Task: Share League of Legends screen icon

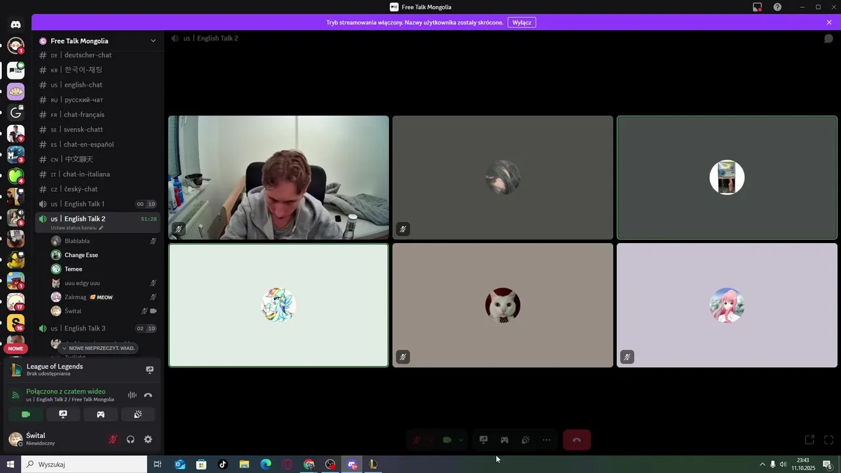Action: point(150,370)
